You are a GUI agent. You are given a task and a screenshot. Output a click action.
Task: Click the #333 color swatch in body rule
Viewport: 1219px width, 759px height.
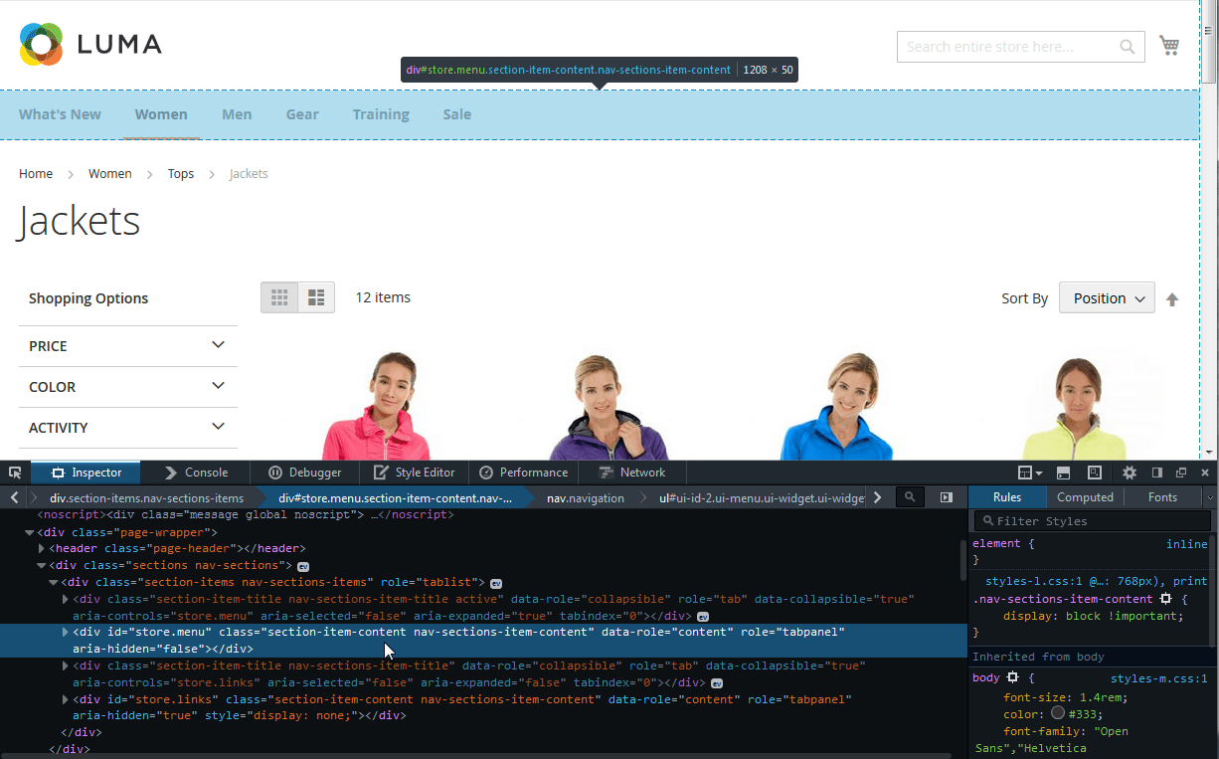click(x=1059, y=712)
